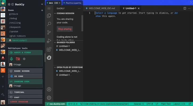Click the Y workspace icon in left rail
The height and width of the screenshot is (106, 193).
pyautogui.click(x=3, y=70)
